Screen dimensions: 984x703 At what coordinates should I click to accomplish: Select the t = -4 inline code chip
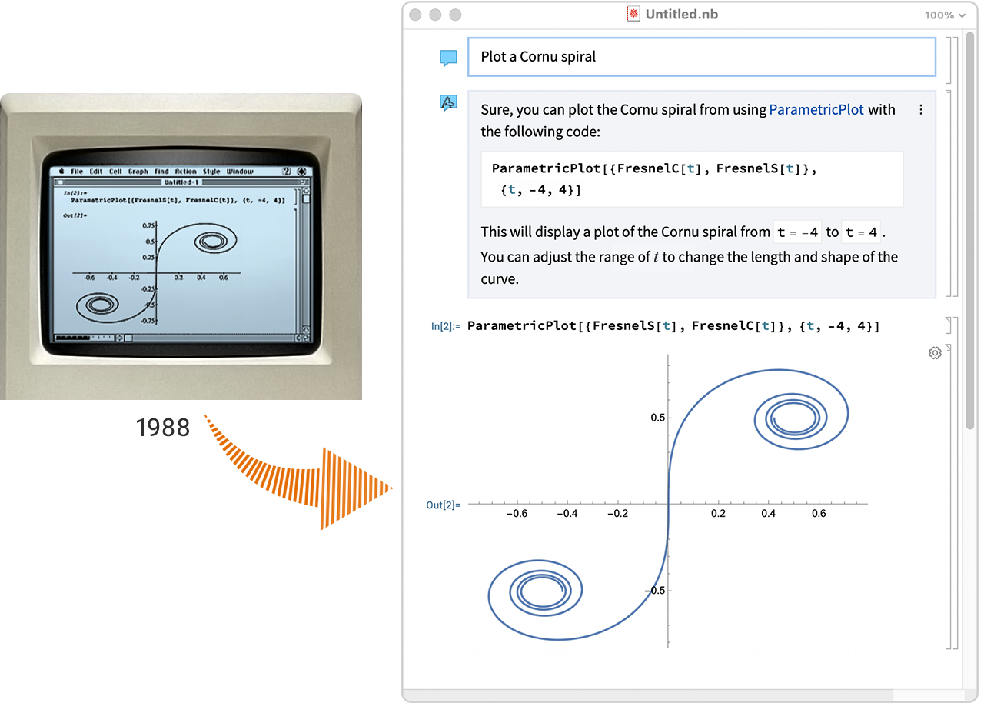click(x=797, y=232)
